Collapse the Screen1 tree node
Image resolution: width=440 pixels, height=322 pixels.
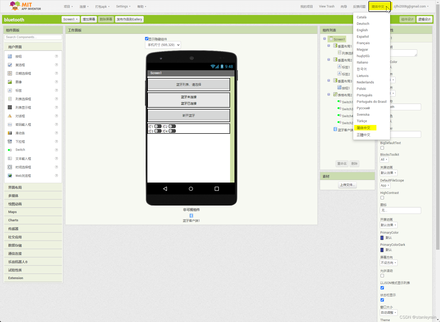(x=324, y=39)
